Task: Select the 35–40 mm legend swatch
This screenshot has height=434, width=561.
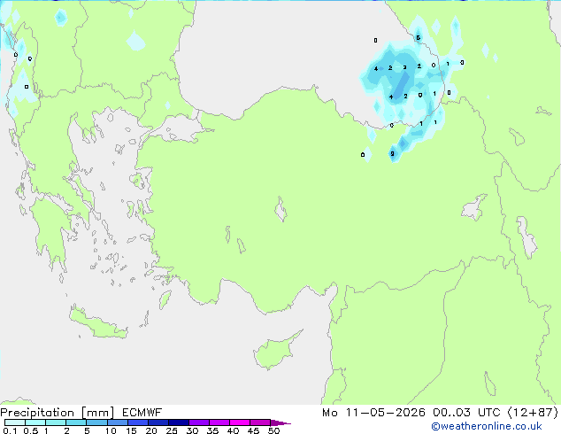Action: point(219,422)
